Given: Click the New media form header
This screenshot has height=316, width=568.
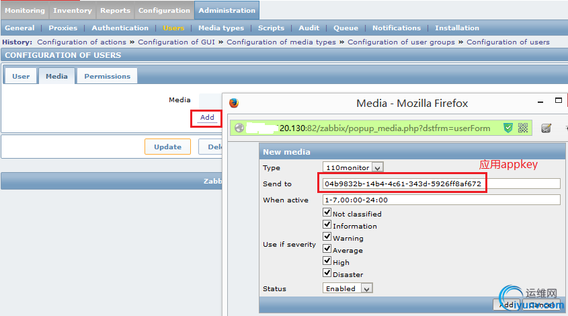Looking at the screenshot, I should click(412, 152).
